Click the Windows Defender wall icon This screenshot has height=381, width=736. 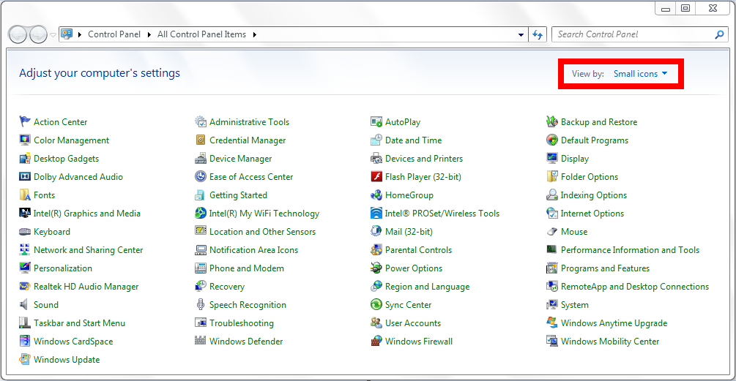[201, 341]
